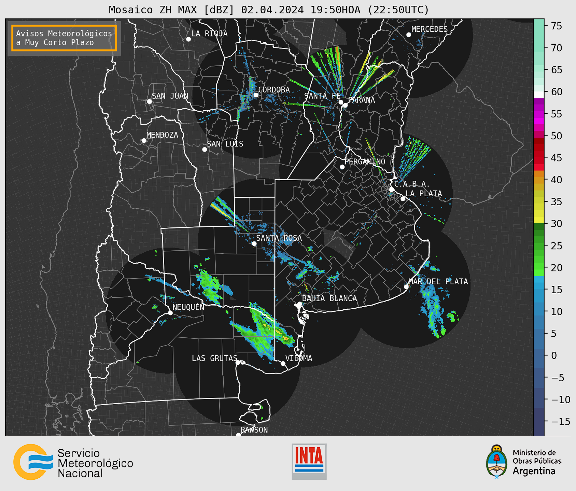Viewport: 576px width, 491px height.
Task: Click the orange 40 dBZ color band
Action: point(539,180)
